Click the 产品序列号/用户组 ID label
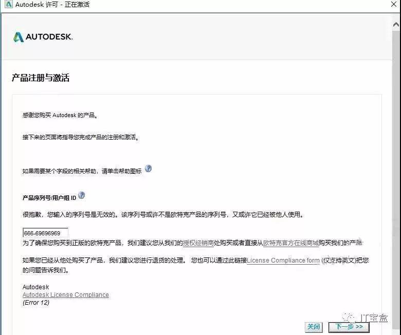401x335 pixels. (49, 198)
